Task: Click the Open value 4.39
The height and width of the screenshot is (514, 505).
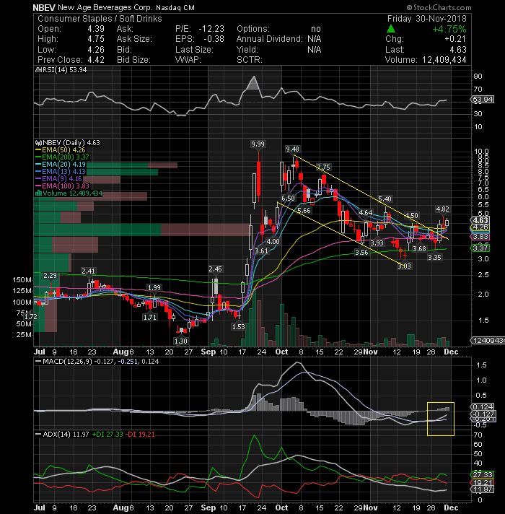Action: (96, 29)
